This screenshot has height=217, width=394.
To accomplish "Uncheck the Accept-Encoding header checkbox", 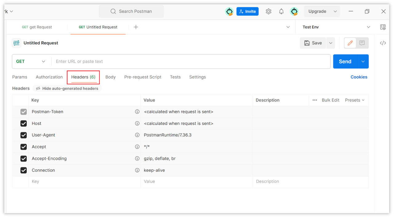I will click(23, 159).
